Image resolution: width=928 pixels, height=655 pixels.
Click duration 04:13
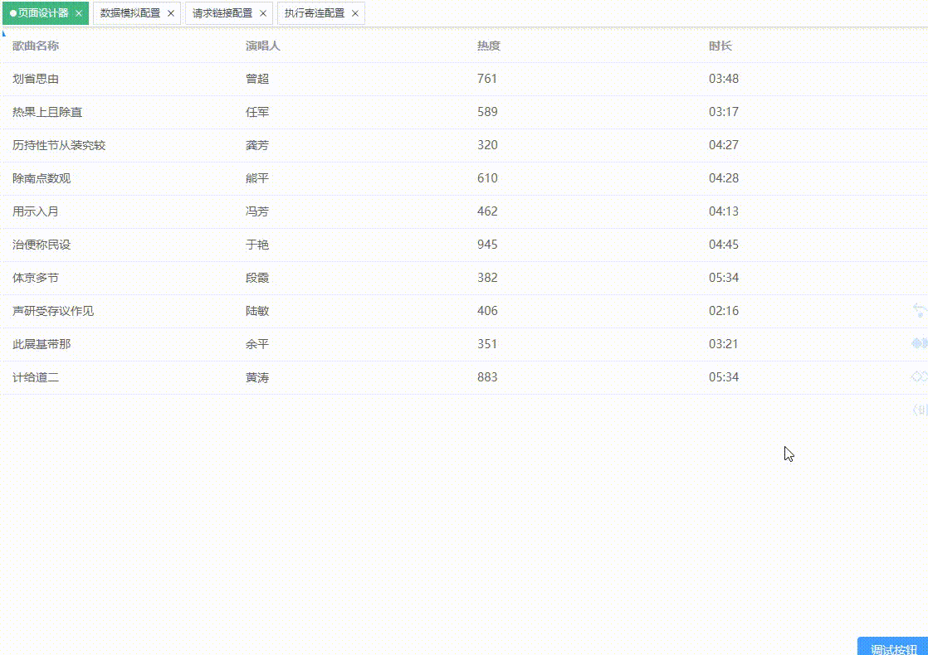coord(724,211)
